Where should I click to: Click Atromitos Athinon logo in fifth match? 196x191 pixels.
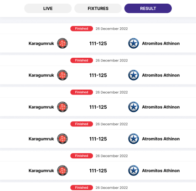pos(134,171)
